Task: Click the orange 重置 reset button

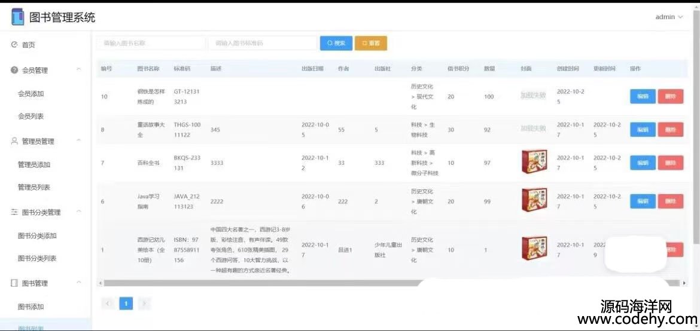Action: coord(371,43)
